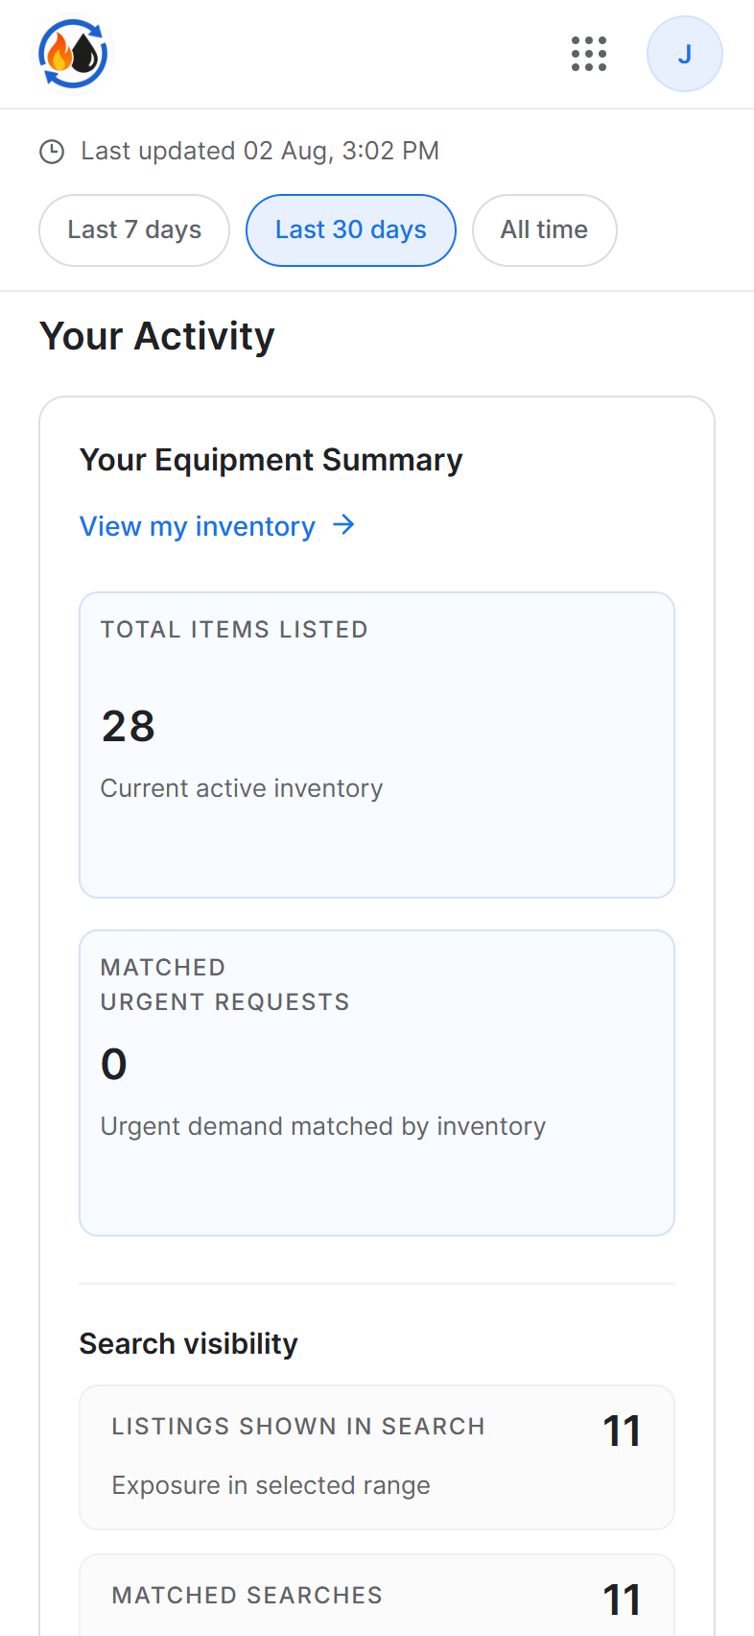
Task: Click the 28 total items count
Action: pyautogui.click(x=129, y=726)
